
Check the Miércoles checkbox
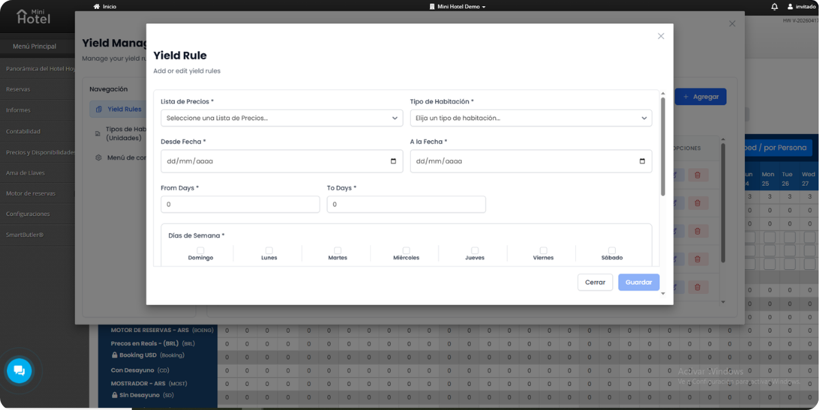[406, 250]
